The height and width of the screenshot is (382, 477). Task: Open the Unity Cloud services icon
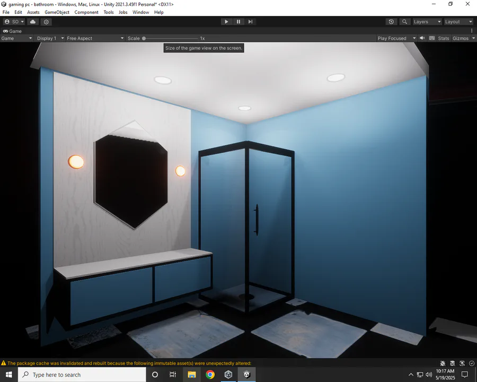pyautogui.click(x=33, y=22)
